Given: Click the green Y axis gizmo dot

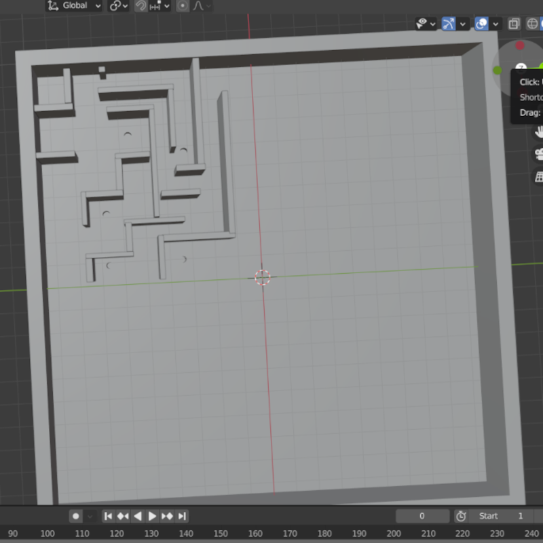Looking at the screenshot, I should tap(498, 71).
